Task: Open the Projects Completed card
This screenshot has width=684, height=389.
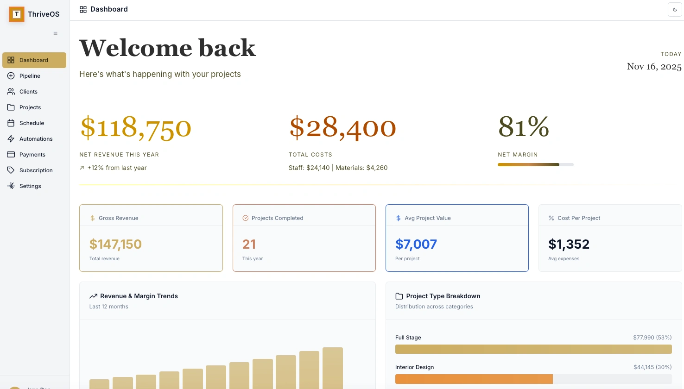Action: click(304, 238)
